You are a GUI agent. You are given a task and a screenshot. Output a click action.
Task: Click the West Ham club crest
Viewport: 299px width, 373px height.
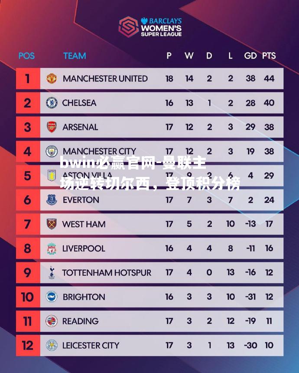(x=52, y=224)
